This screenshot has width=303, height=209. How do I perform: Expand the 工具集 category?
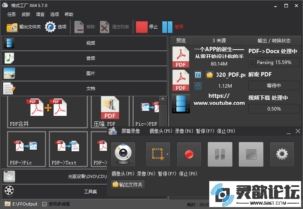(55, 192)
